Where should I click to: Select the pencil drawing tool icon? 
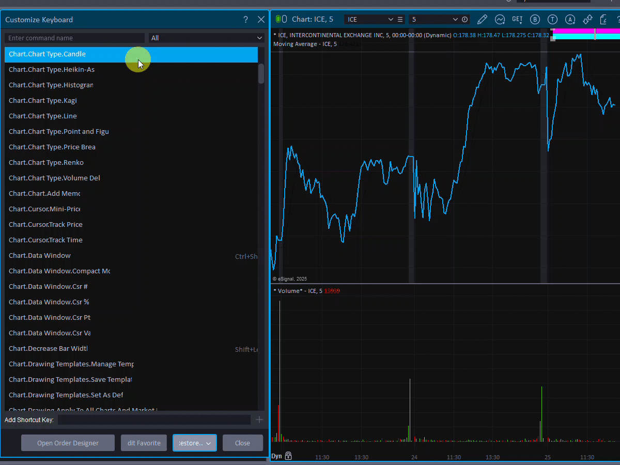(482, 20)
